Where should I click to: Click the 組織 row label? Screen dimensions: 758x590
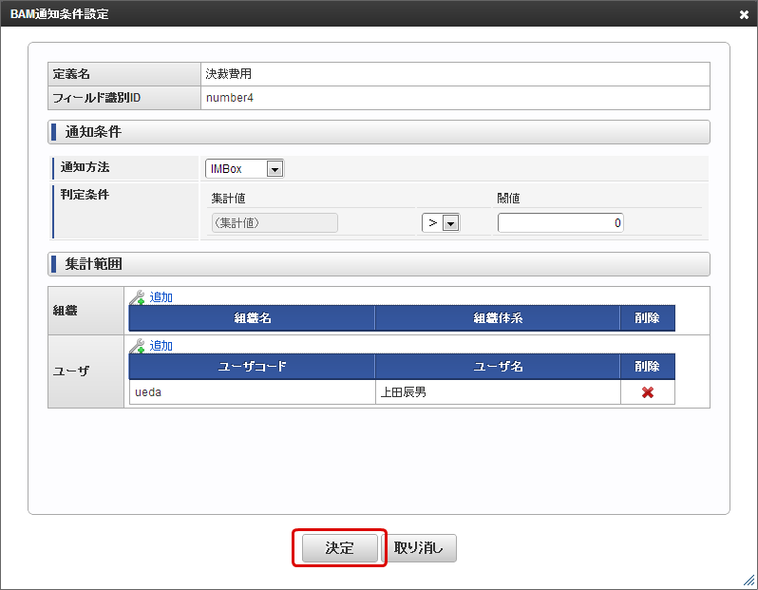click(66, 311)
